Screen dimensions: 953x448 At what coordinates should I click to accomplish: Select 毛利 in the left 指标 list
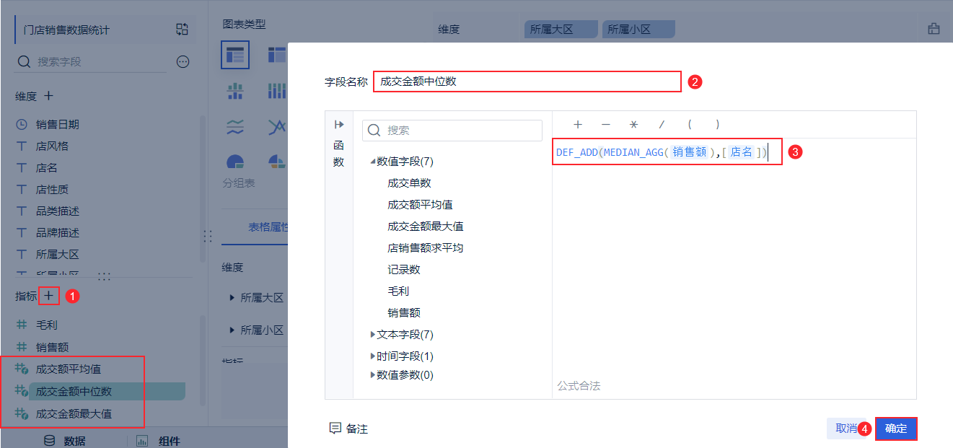point(47,325)
